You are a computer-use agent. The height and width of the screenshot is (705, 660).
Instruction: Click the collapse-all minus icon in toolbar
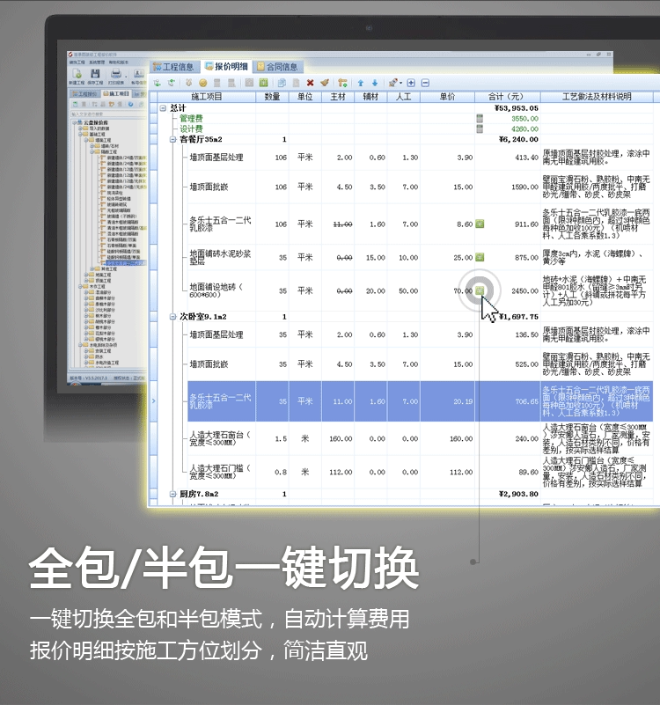pyautogui.click(x=425, y=83)
